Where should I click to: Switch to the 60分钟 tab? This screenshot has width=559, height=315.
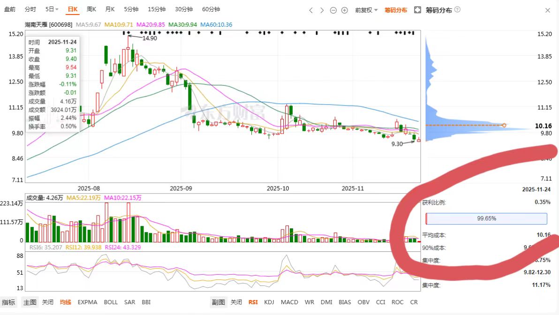pyautogui.click(x=211, y=9)
